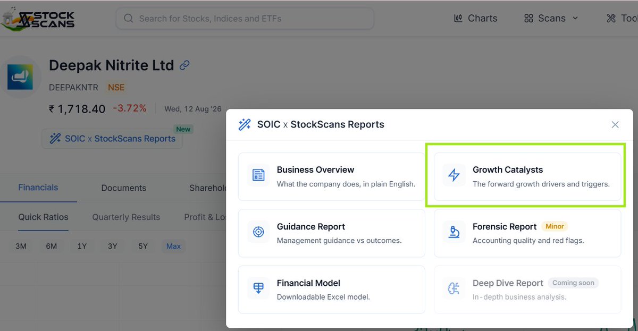The image size is (638, 331).
Task: Click the -3.72% change value
Action: click(129, 108)
